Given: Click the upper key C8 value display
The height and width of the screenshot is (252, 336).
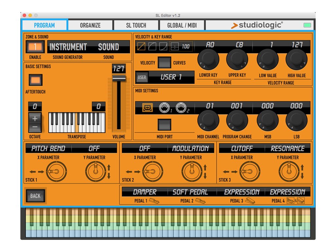Looking at the screenshot, I should point(239,45).
